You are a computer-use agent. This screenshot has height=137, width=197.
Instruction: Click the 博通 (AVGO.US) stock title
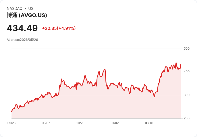(27, 15)
